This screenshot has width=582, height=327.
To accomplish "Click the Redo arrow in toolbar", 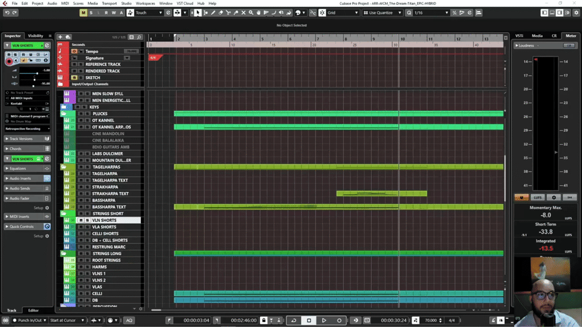I will (14, 12).
